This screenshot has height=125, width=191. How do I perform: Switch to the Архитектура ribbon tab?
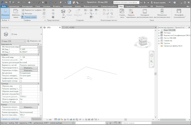pyautogui.click(x=14, y=6)
